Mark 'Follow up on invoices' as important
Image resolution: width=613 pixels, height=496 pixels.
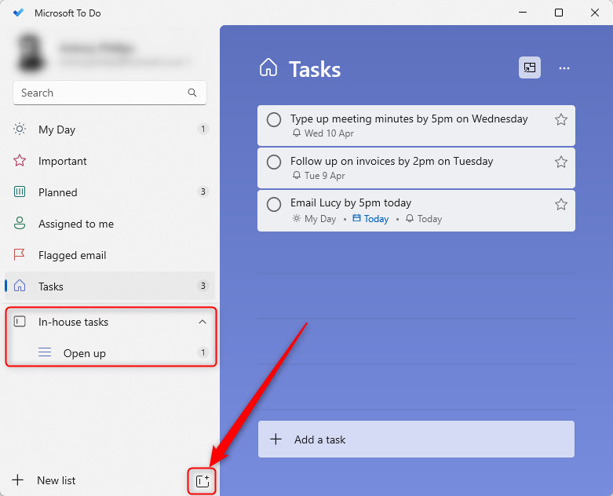(560, 162)
